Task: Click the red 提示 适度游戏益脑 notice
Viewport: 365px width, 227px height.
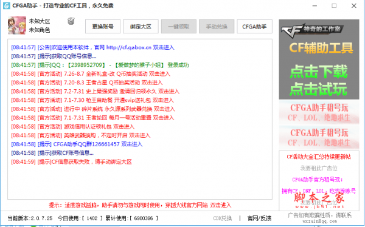Action: tap(140, 205)
